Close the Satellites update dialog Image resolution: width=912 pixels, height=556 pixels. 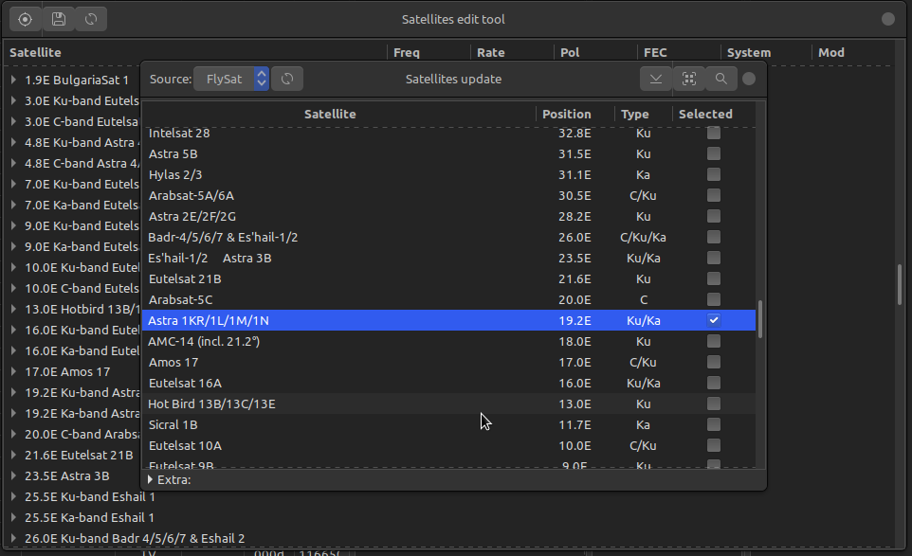coord(749,79)
